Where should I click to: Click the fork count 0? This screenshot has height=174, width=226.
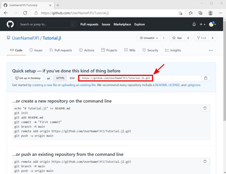[212, 38]
